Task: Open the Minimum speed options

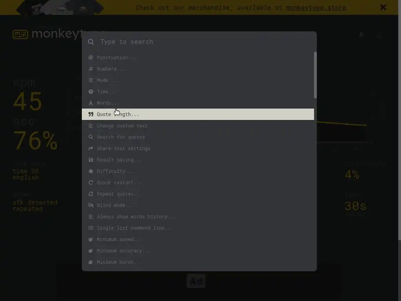Action: (x=198, y=239)
